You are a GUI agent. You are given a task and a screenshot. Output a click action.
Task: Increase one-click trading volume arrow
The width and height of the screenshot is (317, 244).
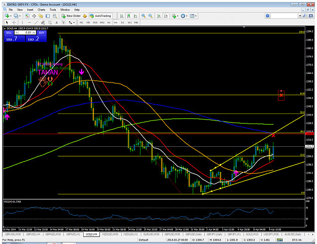point(34,32)
